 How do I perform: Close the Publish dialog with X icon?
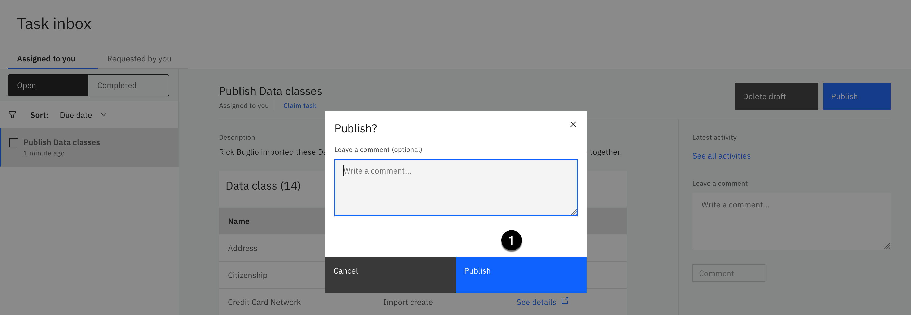coord(573,124)
